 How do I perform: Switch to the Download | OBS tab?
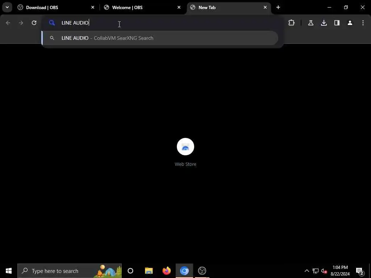[x=56, y=8]
